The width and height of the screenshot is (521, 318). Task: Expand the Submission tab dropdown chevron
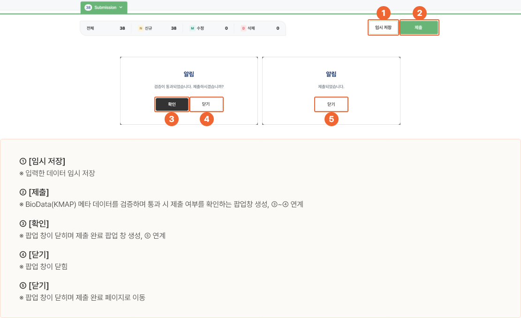point(121,8)
